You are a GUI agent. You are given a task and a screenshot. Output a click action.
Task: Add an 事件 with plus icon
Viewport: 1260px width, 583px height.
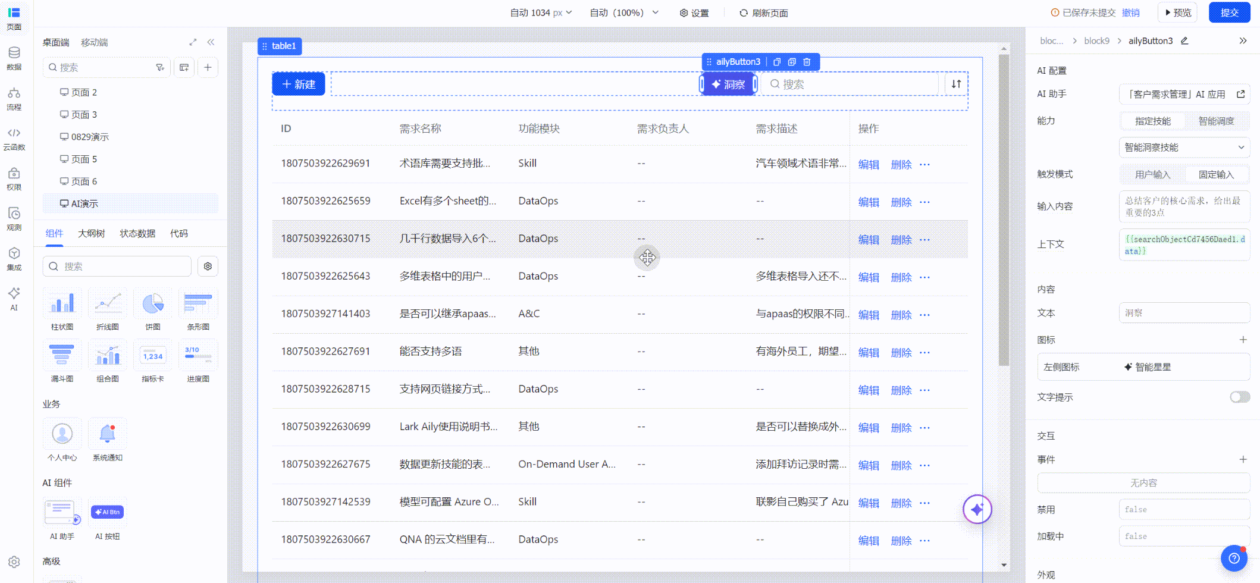coord(1243,459)
